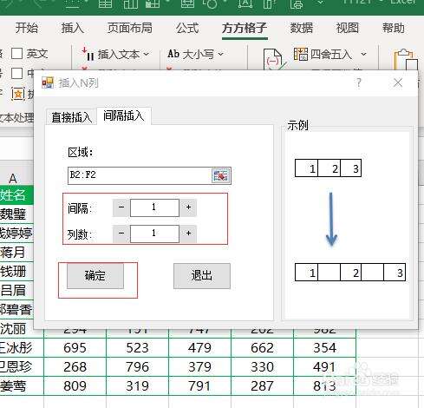Click the 确定 button
Viewport: 424px width, 408px height.
click(95, 276)
